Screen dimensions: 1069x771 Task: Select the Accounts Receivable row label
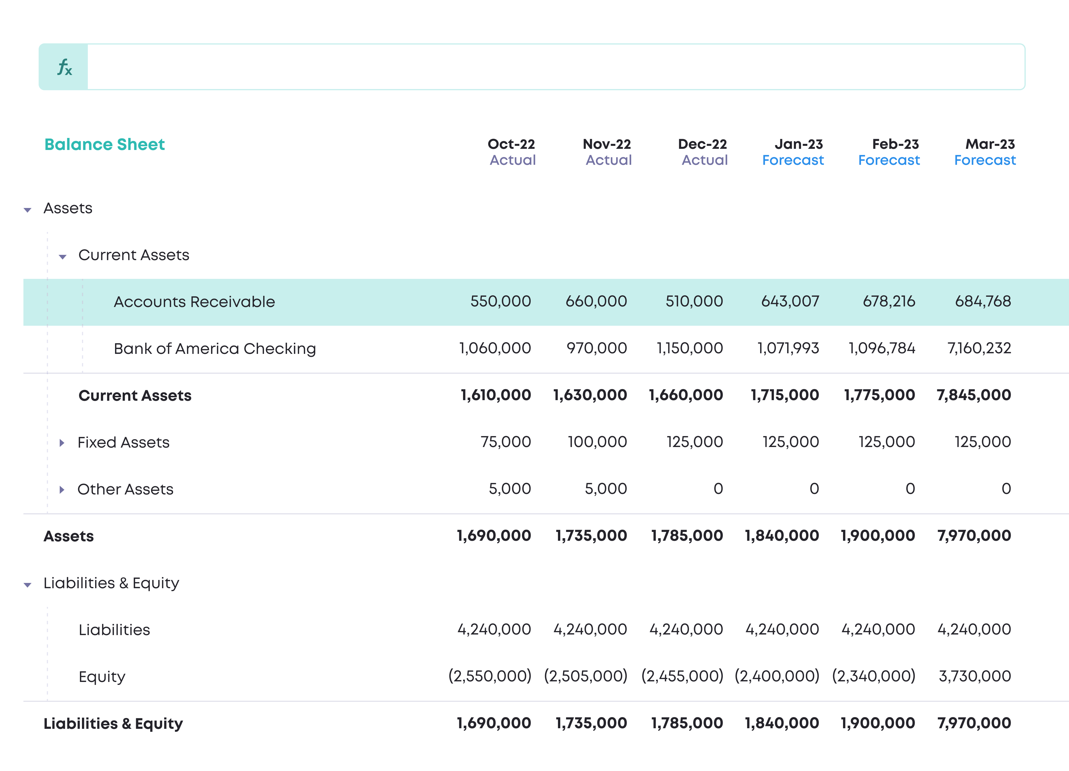click(x=194, y=302)
